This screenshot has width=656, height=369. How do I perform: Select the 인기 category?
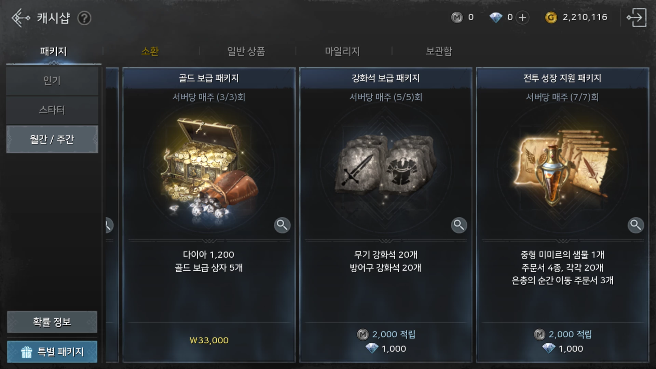(x=52, y=81)
